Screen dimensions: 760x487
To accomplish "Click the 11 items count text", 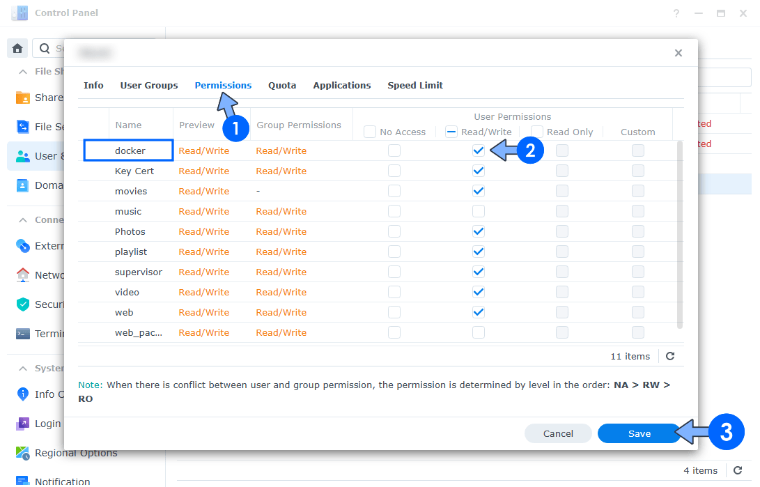I will click(630, 356).
